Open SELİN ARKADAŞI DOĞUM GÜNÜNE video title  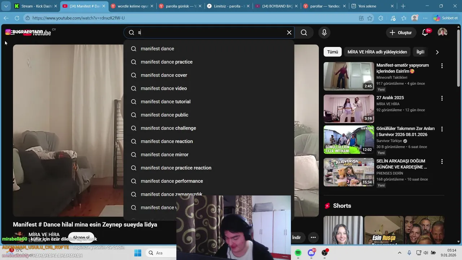pos(402,164)
